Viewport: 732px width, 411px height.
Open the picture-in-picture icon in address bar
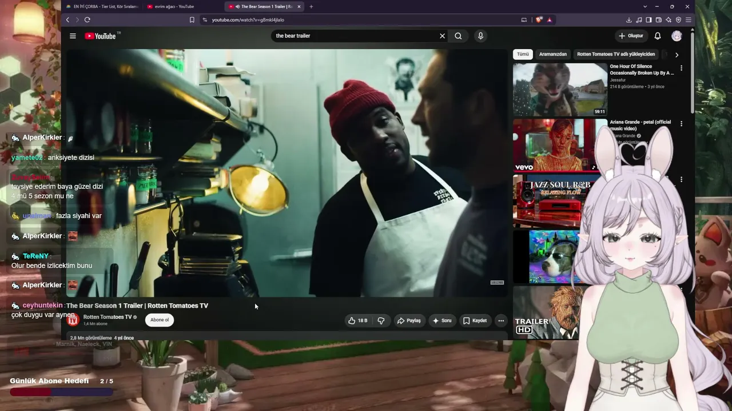(524, 20)
